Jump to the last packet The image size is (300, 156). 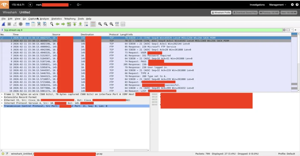pyautogui.click(x=80, y=24)
